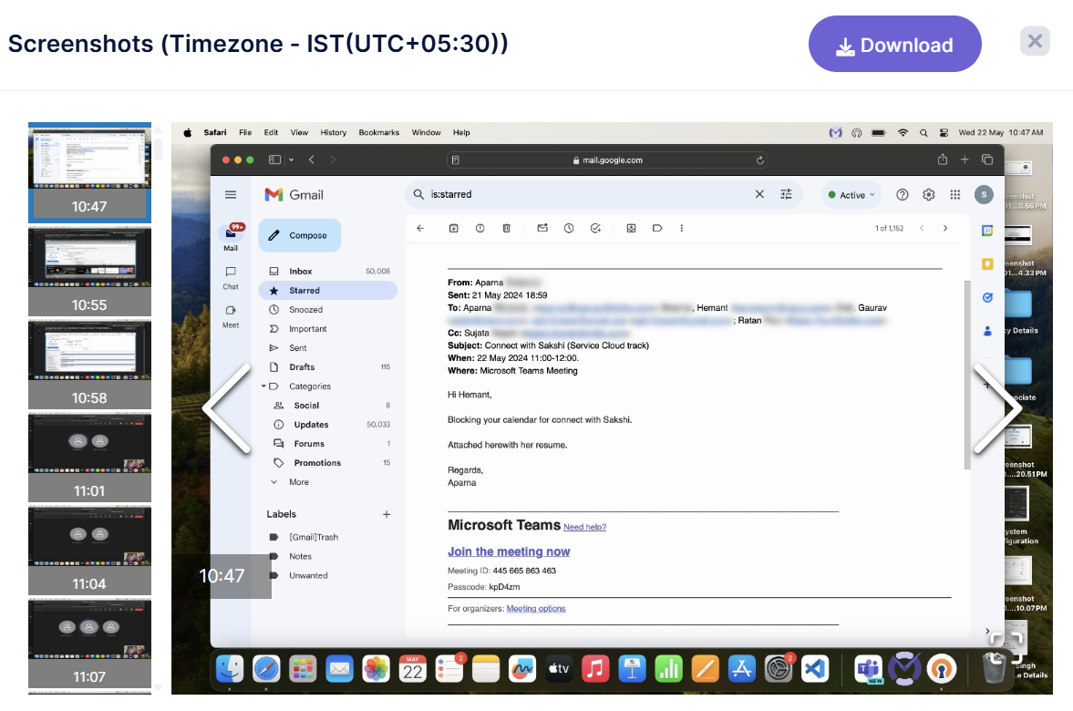Mark this email as unread
Screen dimensions: 1073x711
pos(542,229)
